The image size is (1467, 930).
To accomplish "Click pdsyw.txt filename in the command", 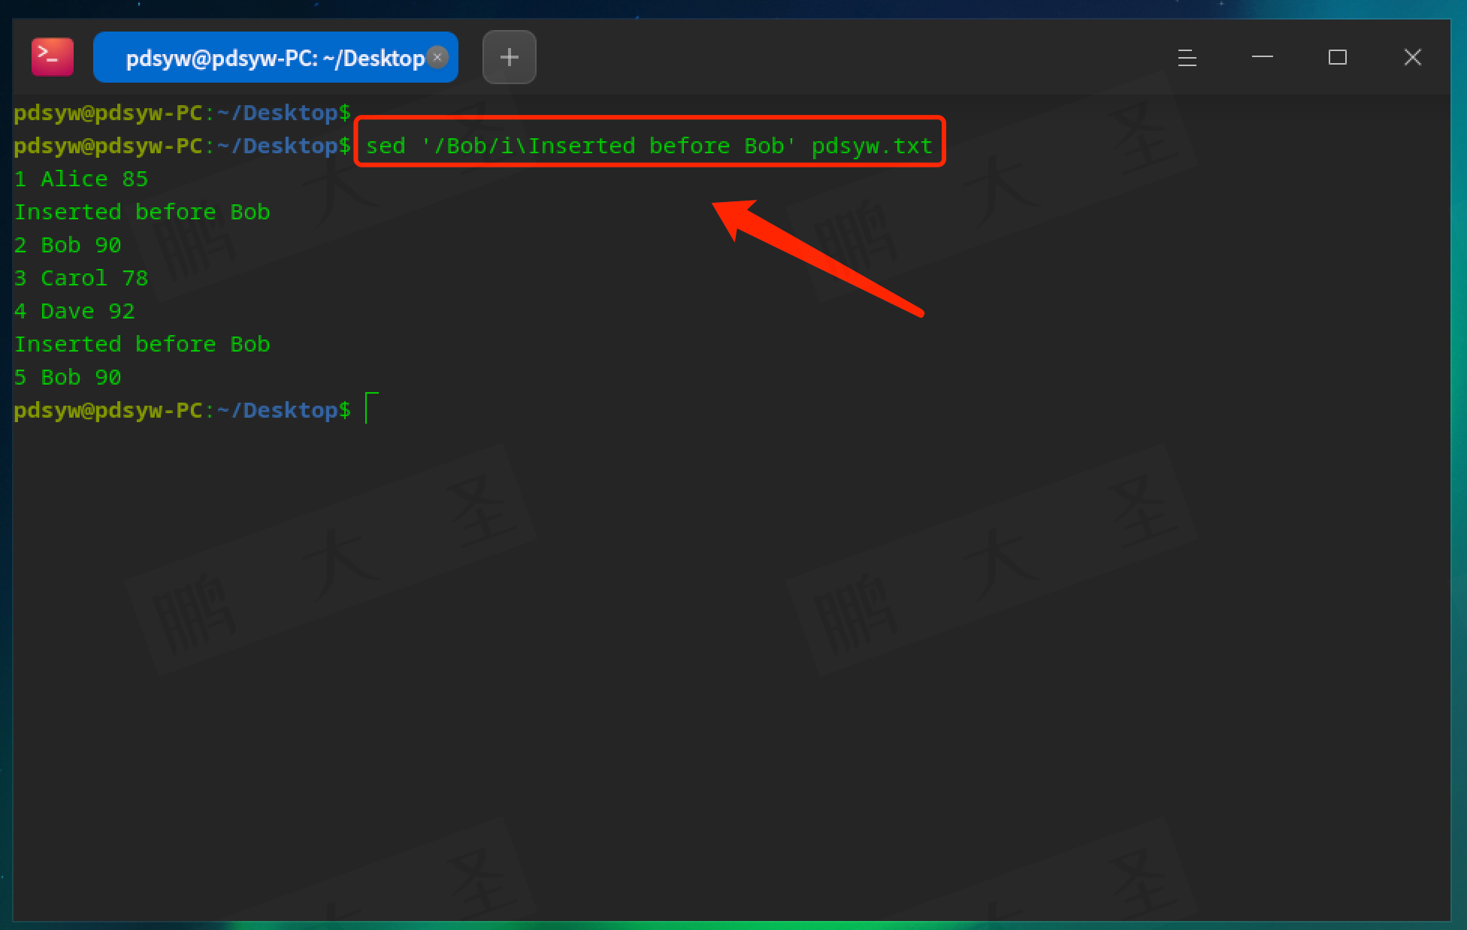I will [872, 146].
